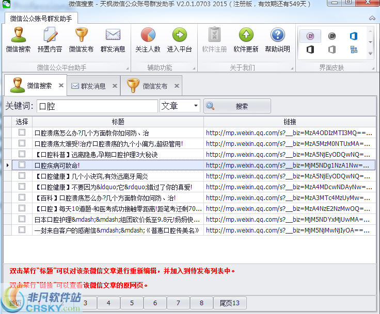
Task: Click the 搜索 button
Action: pyautogui.click(x=237, y=106)
